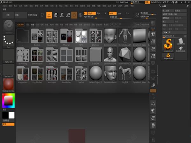Screen dimensions: 191x143
Task: Click the previous arrow in LightBox
Action: tap(112, 24)
